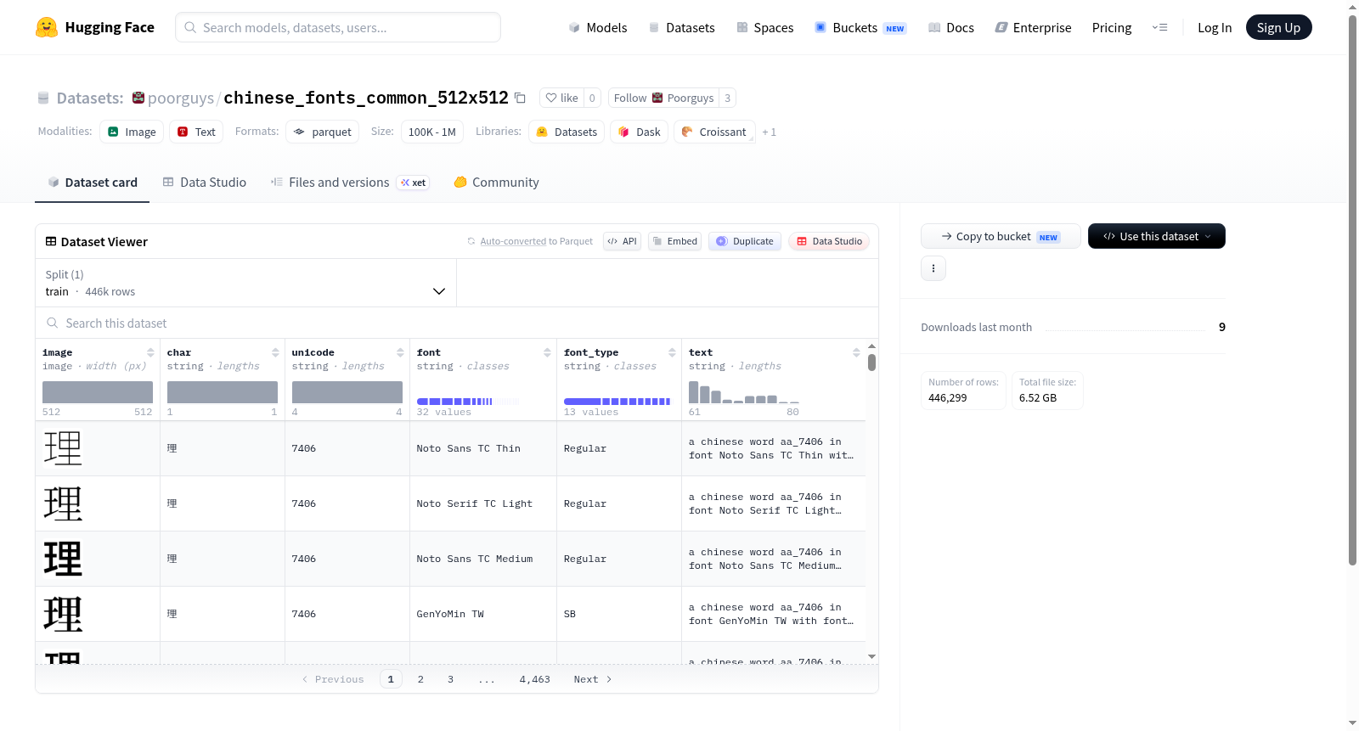Click sort arrows on font_type column
This screenshot has width=1359, height=731.
point(672,352)
